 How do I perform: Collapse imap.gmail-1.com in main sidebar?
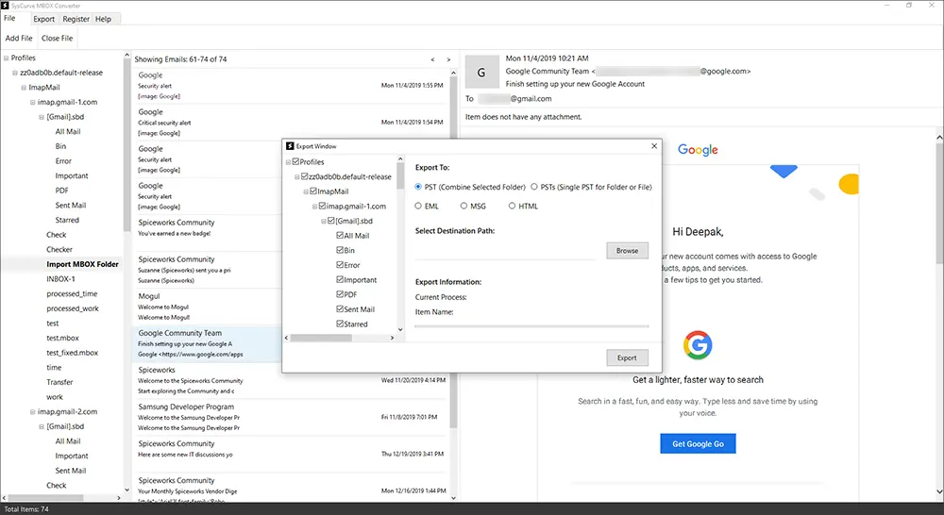point(32,102)
